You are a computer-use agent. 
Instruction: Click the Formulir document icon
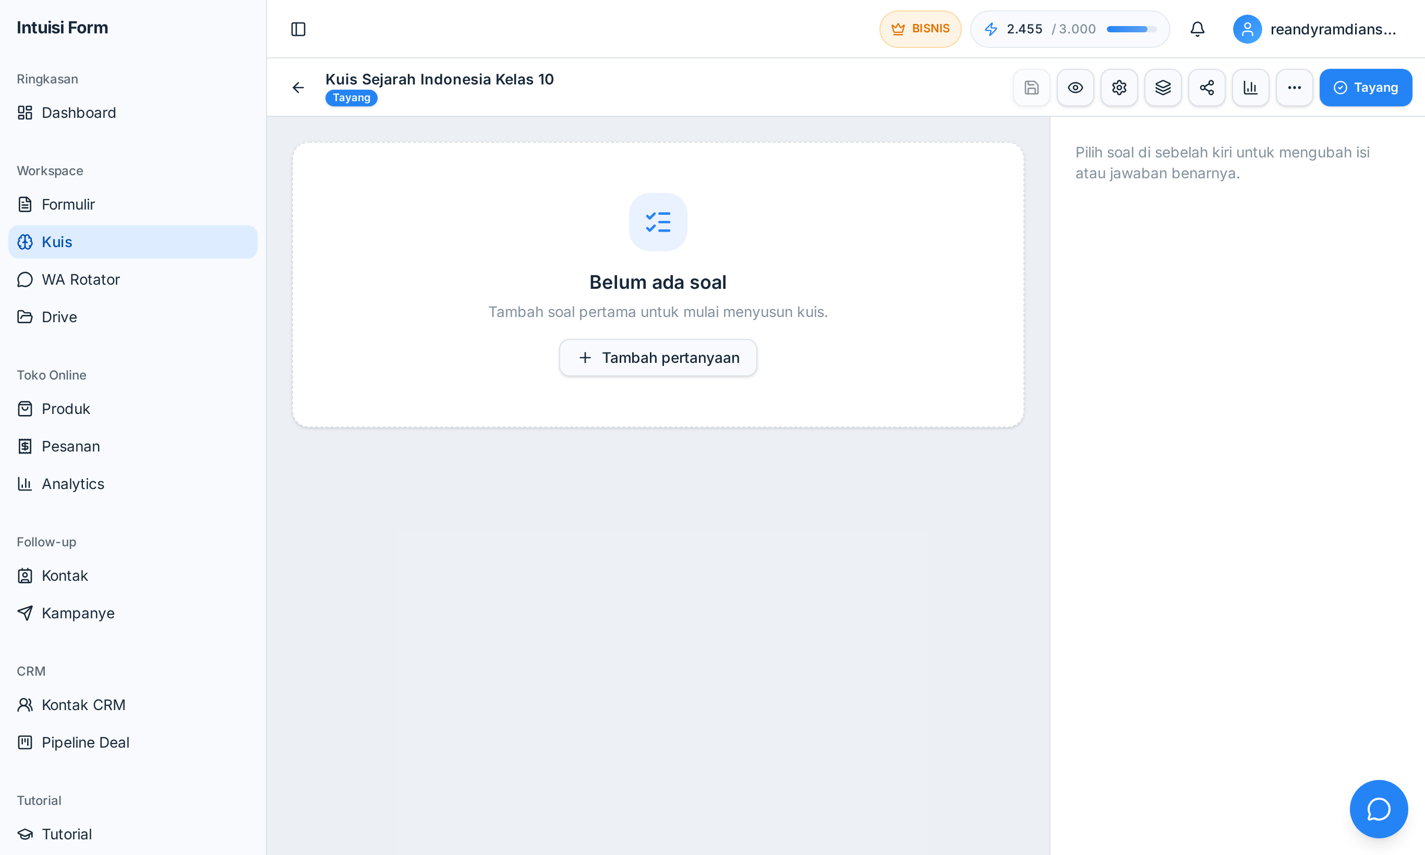click(x=25, y=204)
